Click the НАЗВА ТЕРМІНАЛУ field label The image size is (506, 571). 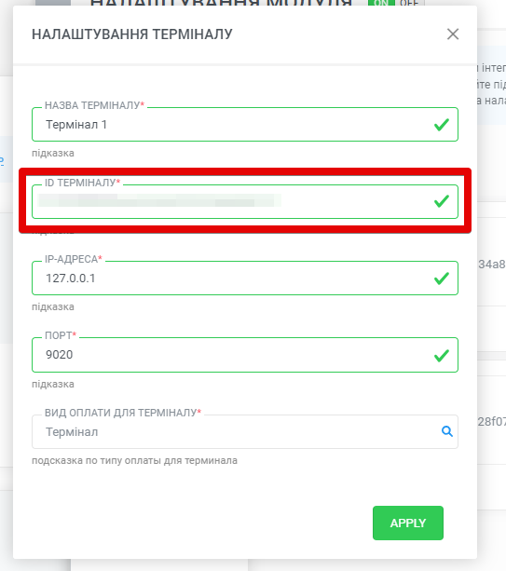click(95, 105)
